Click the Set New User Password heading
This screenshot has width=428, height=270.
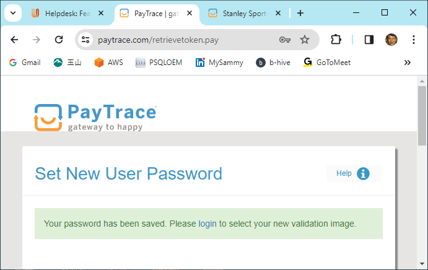coord(129,173)
